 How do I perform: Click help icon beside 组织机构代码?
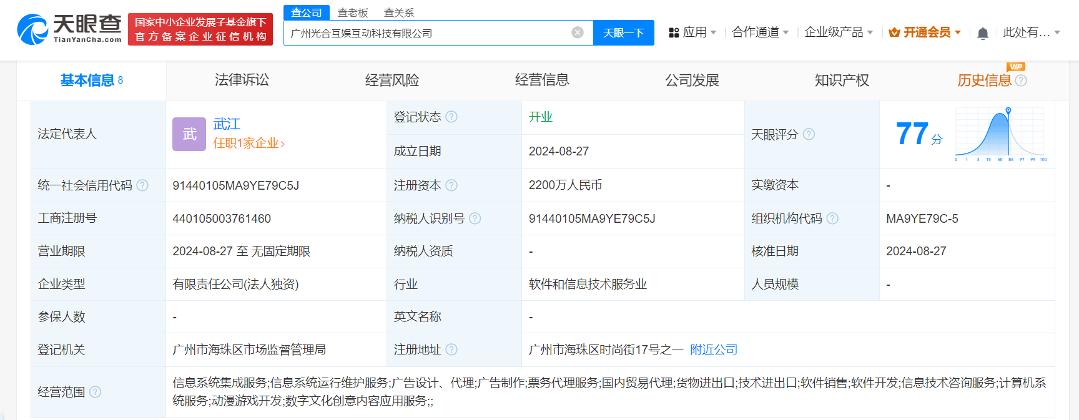click(832, 218)
